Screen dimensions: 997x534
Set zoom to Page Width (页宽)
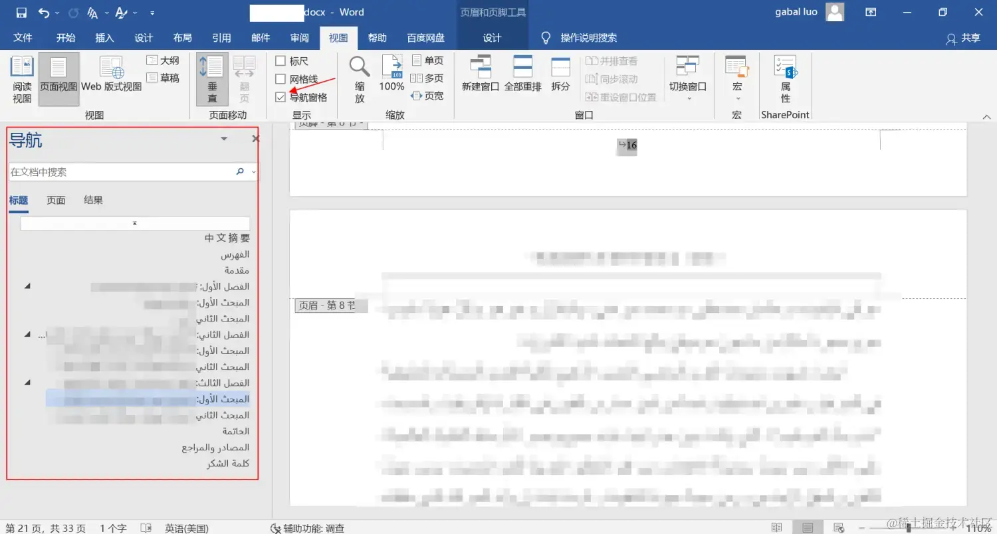pyautogui.click(x=427, y=96)
